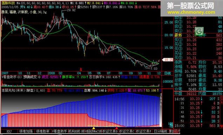This screenshot has height=135, width=223.
Task: Click the 涨幅 7.56% value
Action: pyautogui.click(x=191, y=67)
